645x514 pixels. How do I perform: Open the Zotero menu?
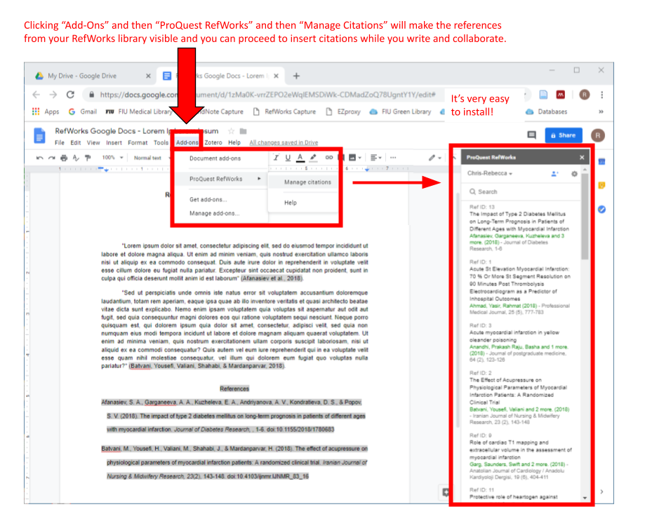click(213, 142)
